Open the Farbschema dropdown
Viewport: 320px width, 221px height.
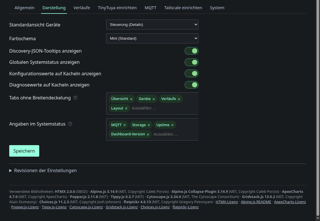click(x=152, y=39)
